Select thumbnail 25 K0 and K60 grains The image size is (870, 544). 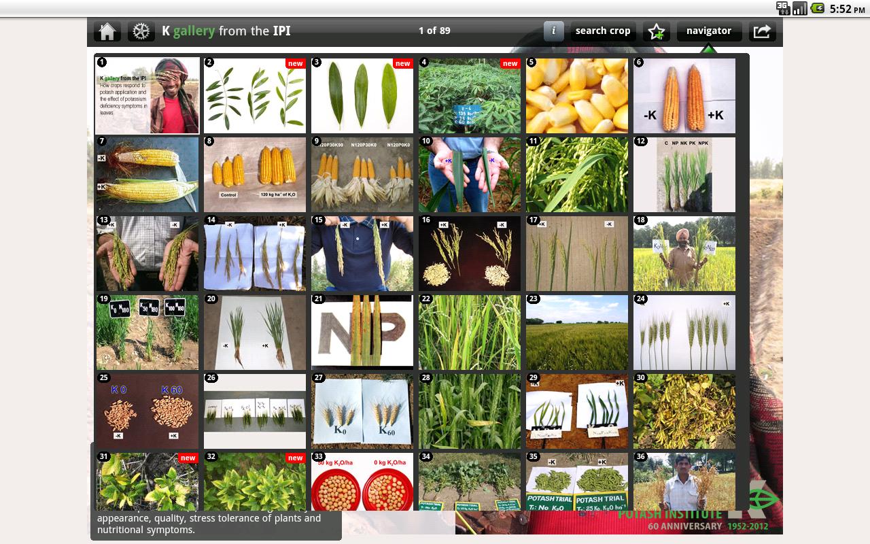point(147,411)
